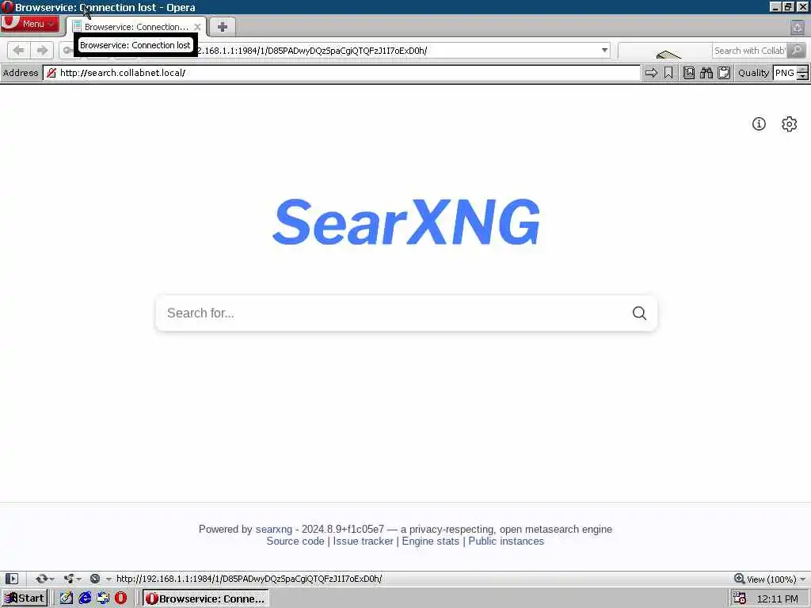811x608 pixels.
Task: Click the Opera Link sync icon in status bar
Action: 41,579
